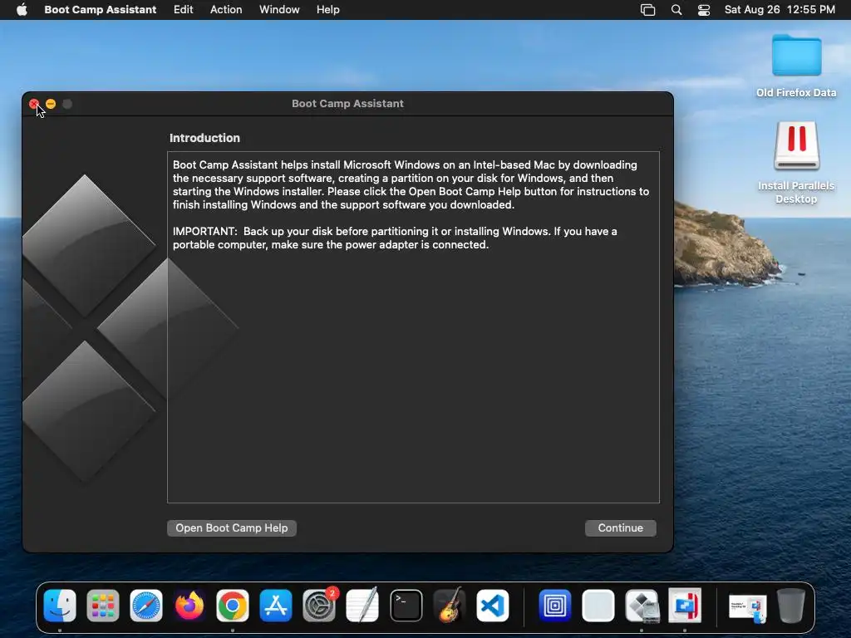Minimize the Boot Camp Assistant window
The width and height of the screenshot is (851, 638).
pyautogui.click(x=51, y=104)
